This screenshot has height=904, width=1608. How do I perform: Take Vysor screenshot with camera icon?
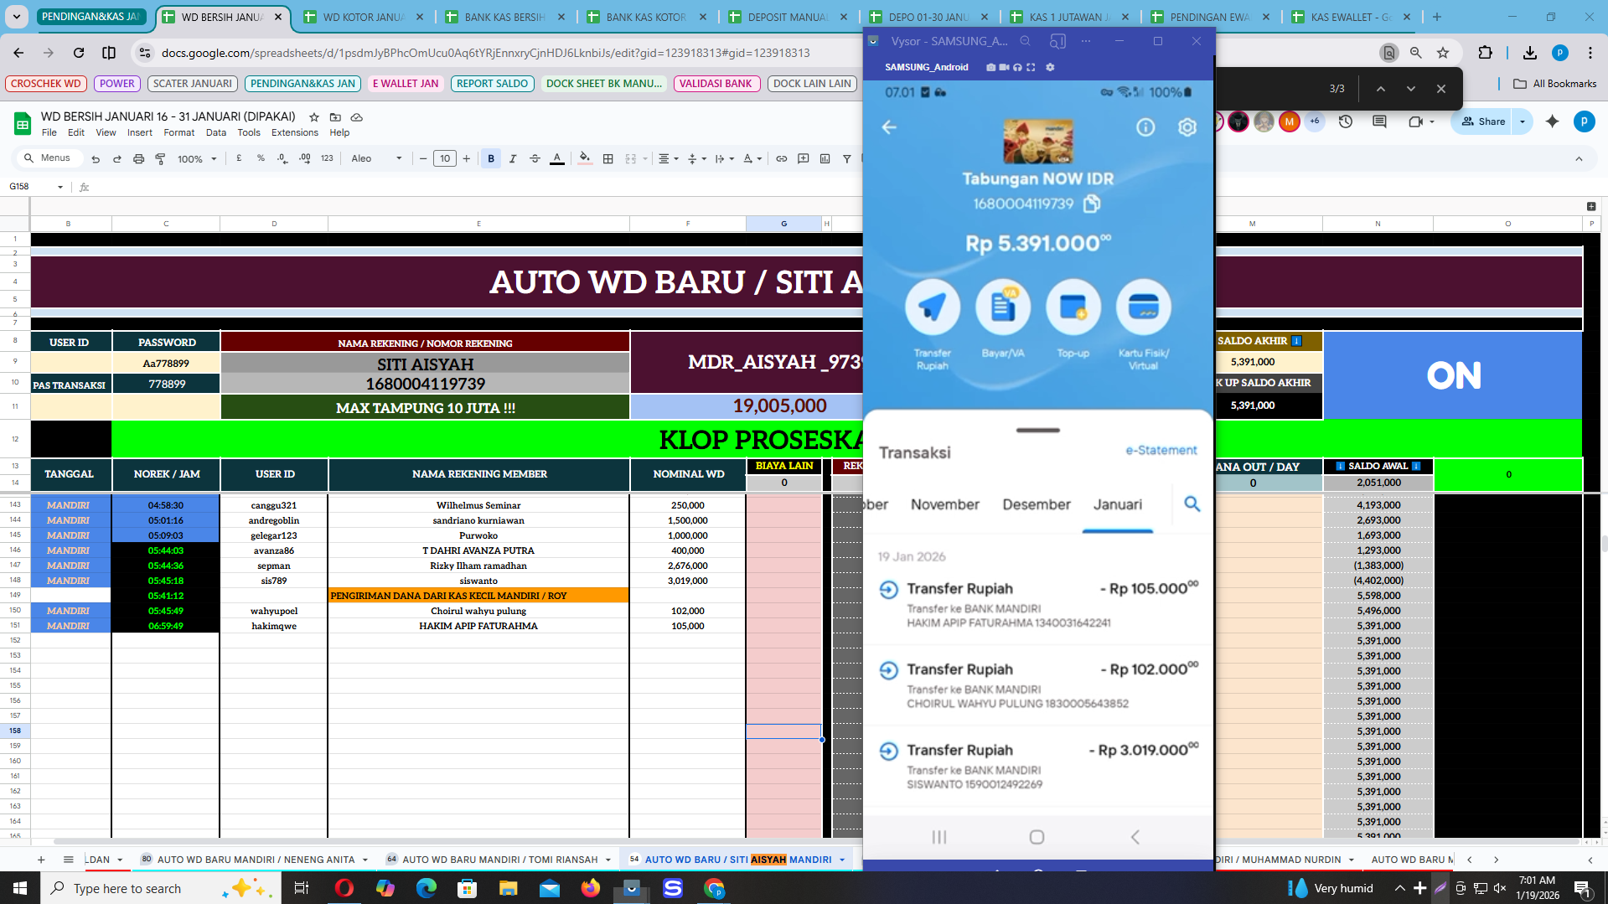991,67
